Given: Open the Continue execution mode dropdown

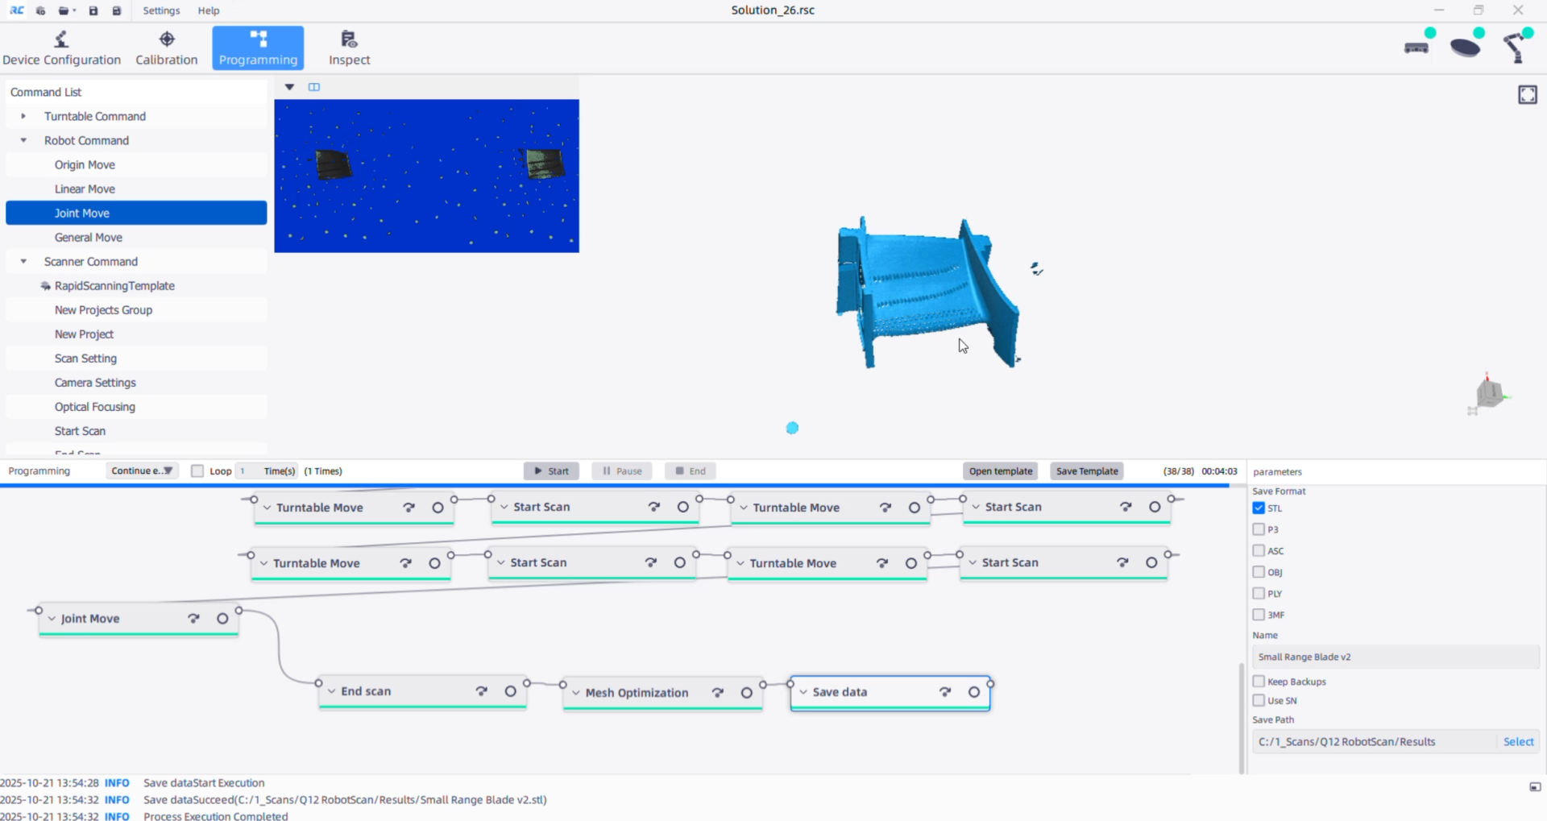Looking at the screenshot, I should (x=142, y=471).
